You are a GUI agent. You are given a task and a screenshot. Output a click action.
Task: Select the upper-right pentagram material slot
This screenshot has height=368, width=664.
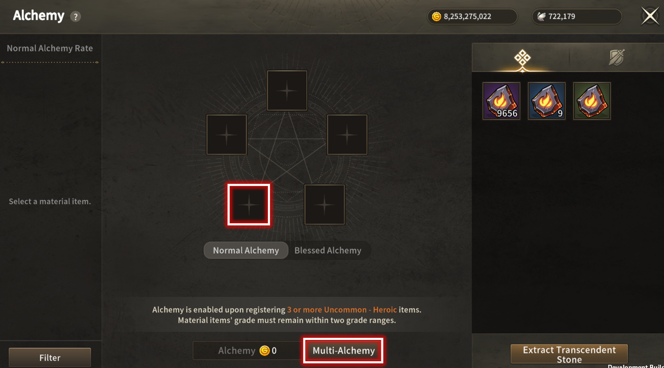[347, 135]
